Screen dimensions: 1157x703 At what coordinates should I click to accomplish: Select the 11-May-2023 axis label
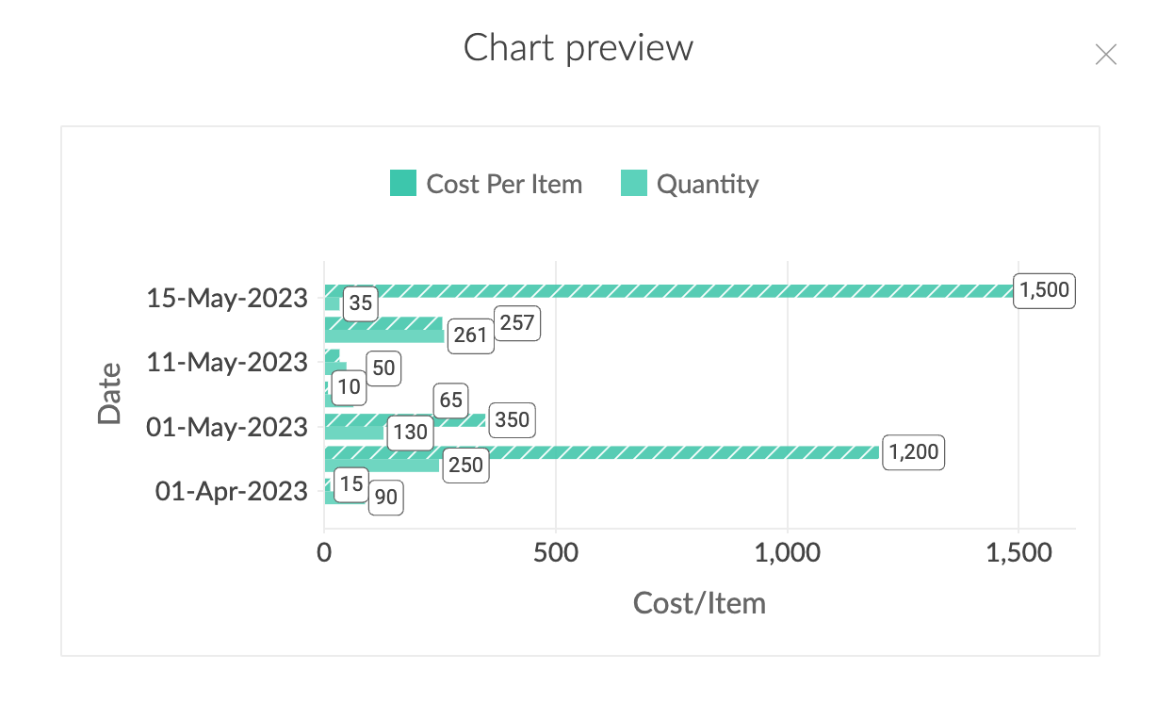pos(227,362)
